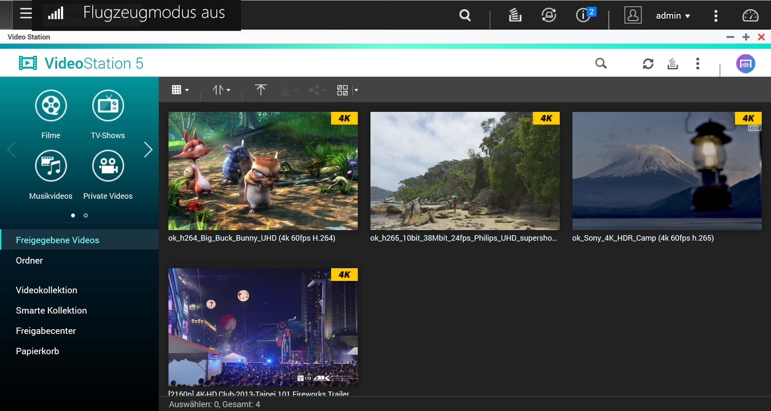Open Smarte Kollektion in sidebar
771x411 pixels.
(51, 311)
